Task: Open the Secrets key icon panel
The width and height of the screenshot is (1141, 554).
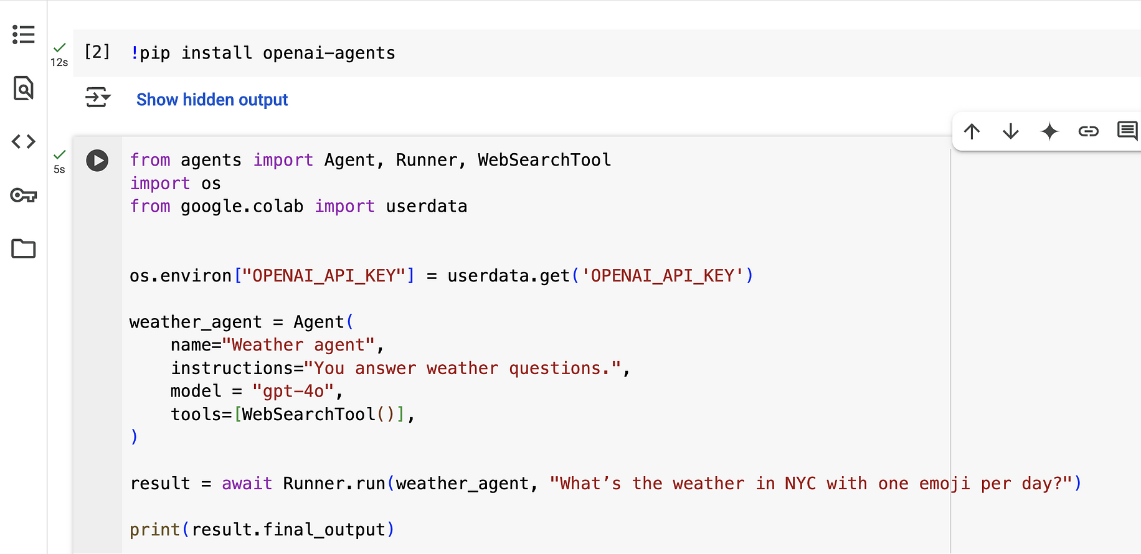Action: [24, 195]
